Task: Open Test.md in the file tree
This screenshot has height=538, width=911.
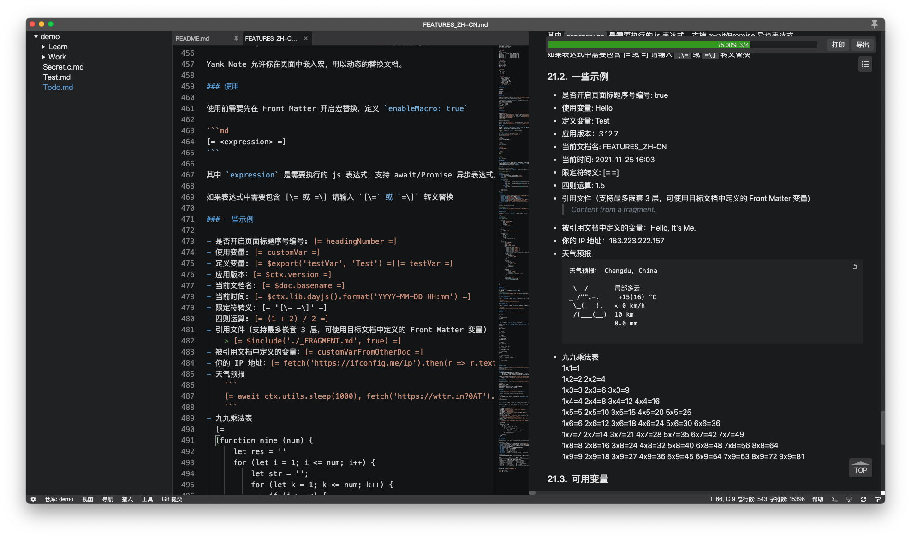Action: pyautogui.click(x=57, y=77)
